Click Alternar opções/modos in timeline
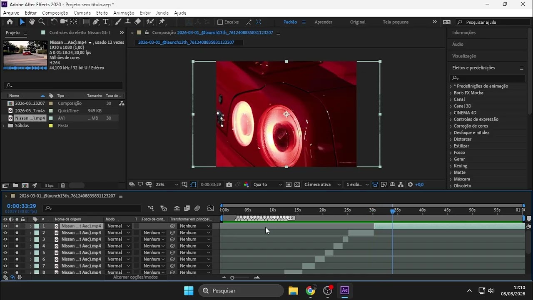 tap(135, 277)
